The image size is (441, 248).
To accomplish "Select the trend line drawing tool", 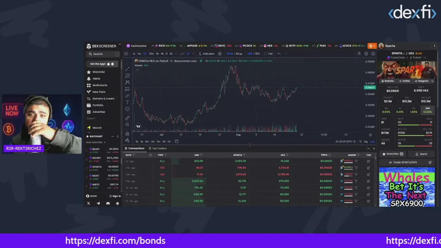I will [127, 69].
